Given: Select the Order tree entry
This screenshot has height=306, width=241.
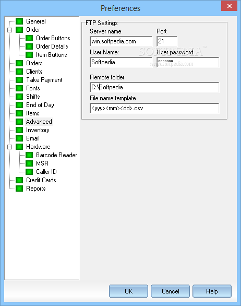Looking at the screenshot, I should click(x=33, y=30).
